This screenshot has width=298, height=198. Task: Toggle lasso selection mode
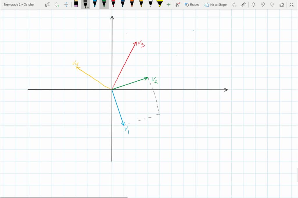(x=56, y=4)
